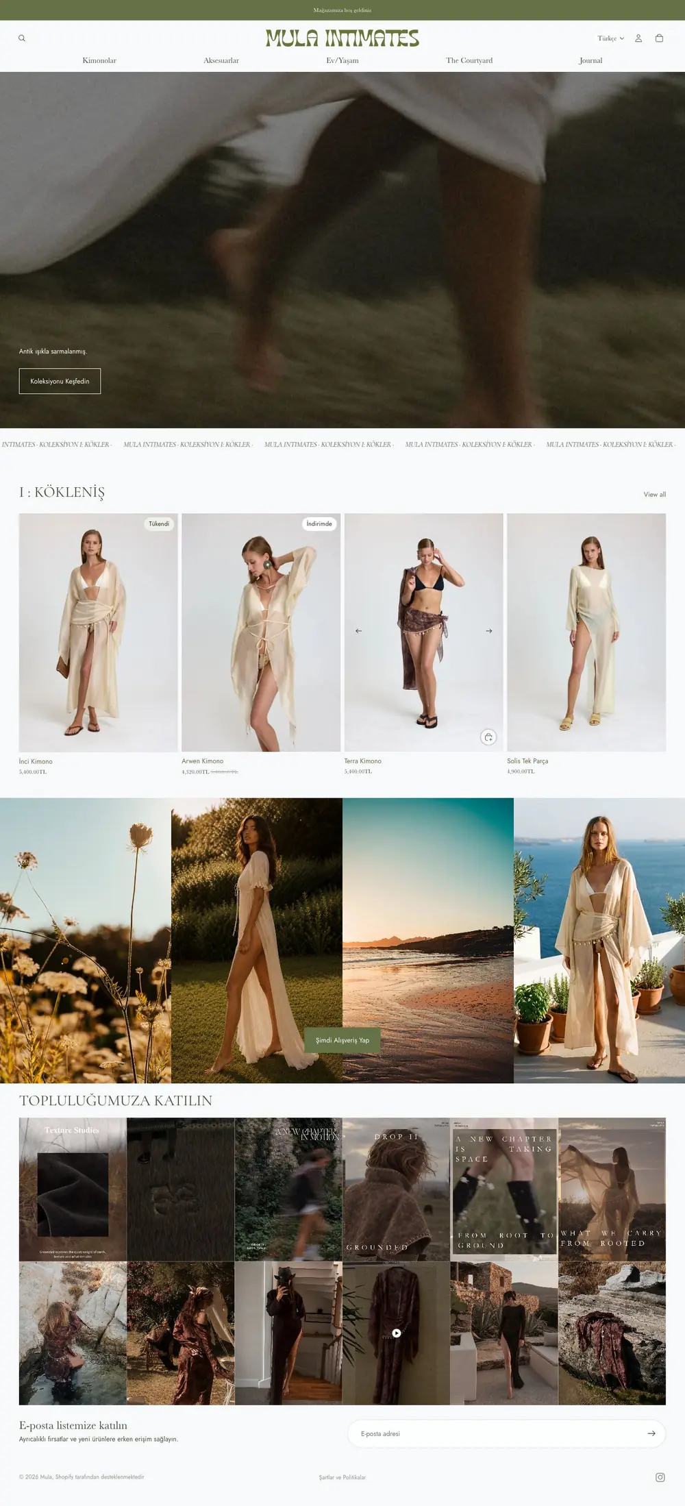Open Instagram icon in footer
Screen dimensions: 685x1506
660,1477
